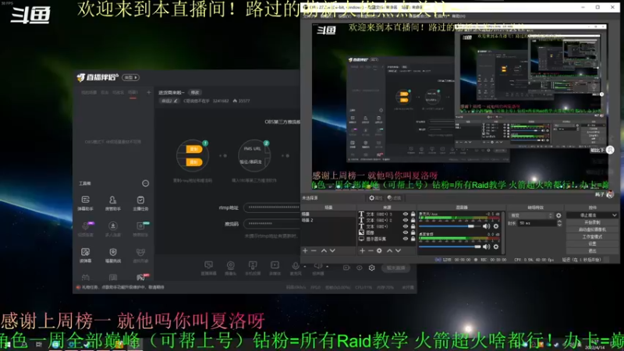Hide the 文本 (GDI+) 3 source

(x=406, y=214)
